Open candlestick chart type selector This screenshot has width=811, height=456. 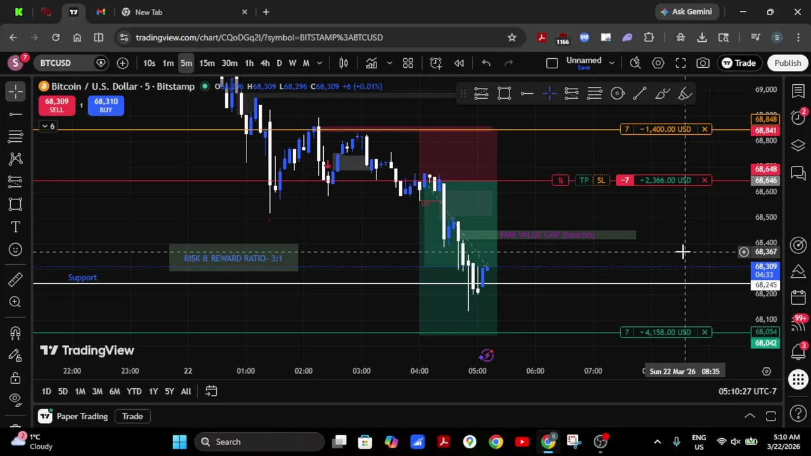click(x=343, y=63)
